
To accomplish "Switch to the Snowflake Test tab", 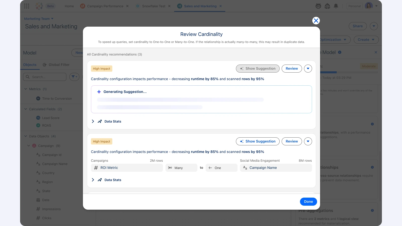I will [x=150, y=6].
